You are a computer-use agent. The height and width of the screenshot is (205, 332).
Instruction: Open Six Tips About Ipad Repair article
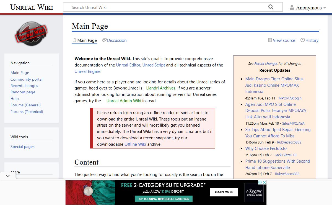coord(278,133)
